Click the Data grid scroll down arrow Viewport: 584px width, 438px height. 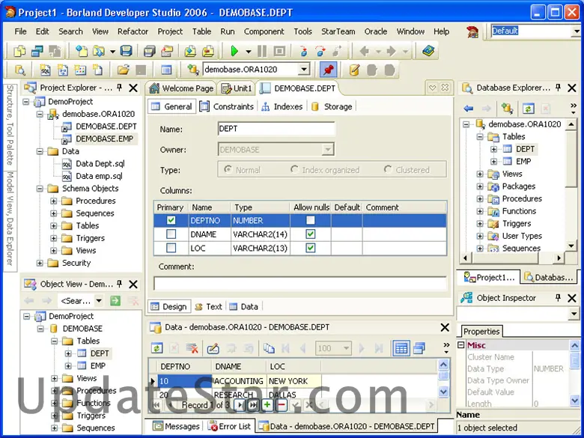point(443,391)
